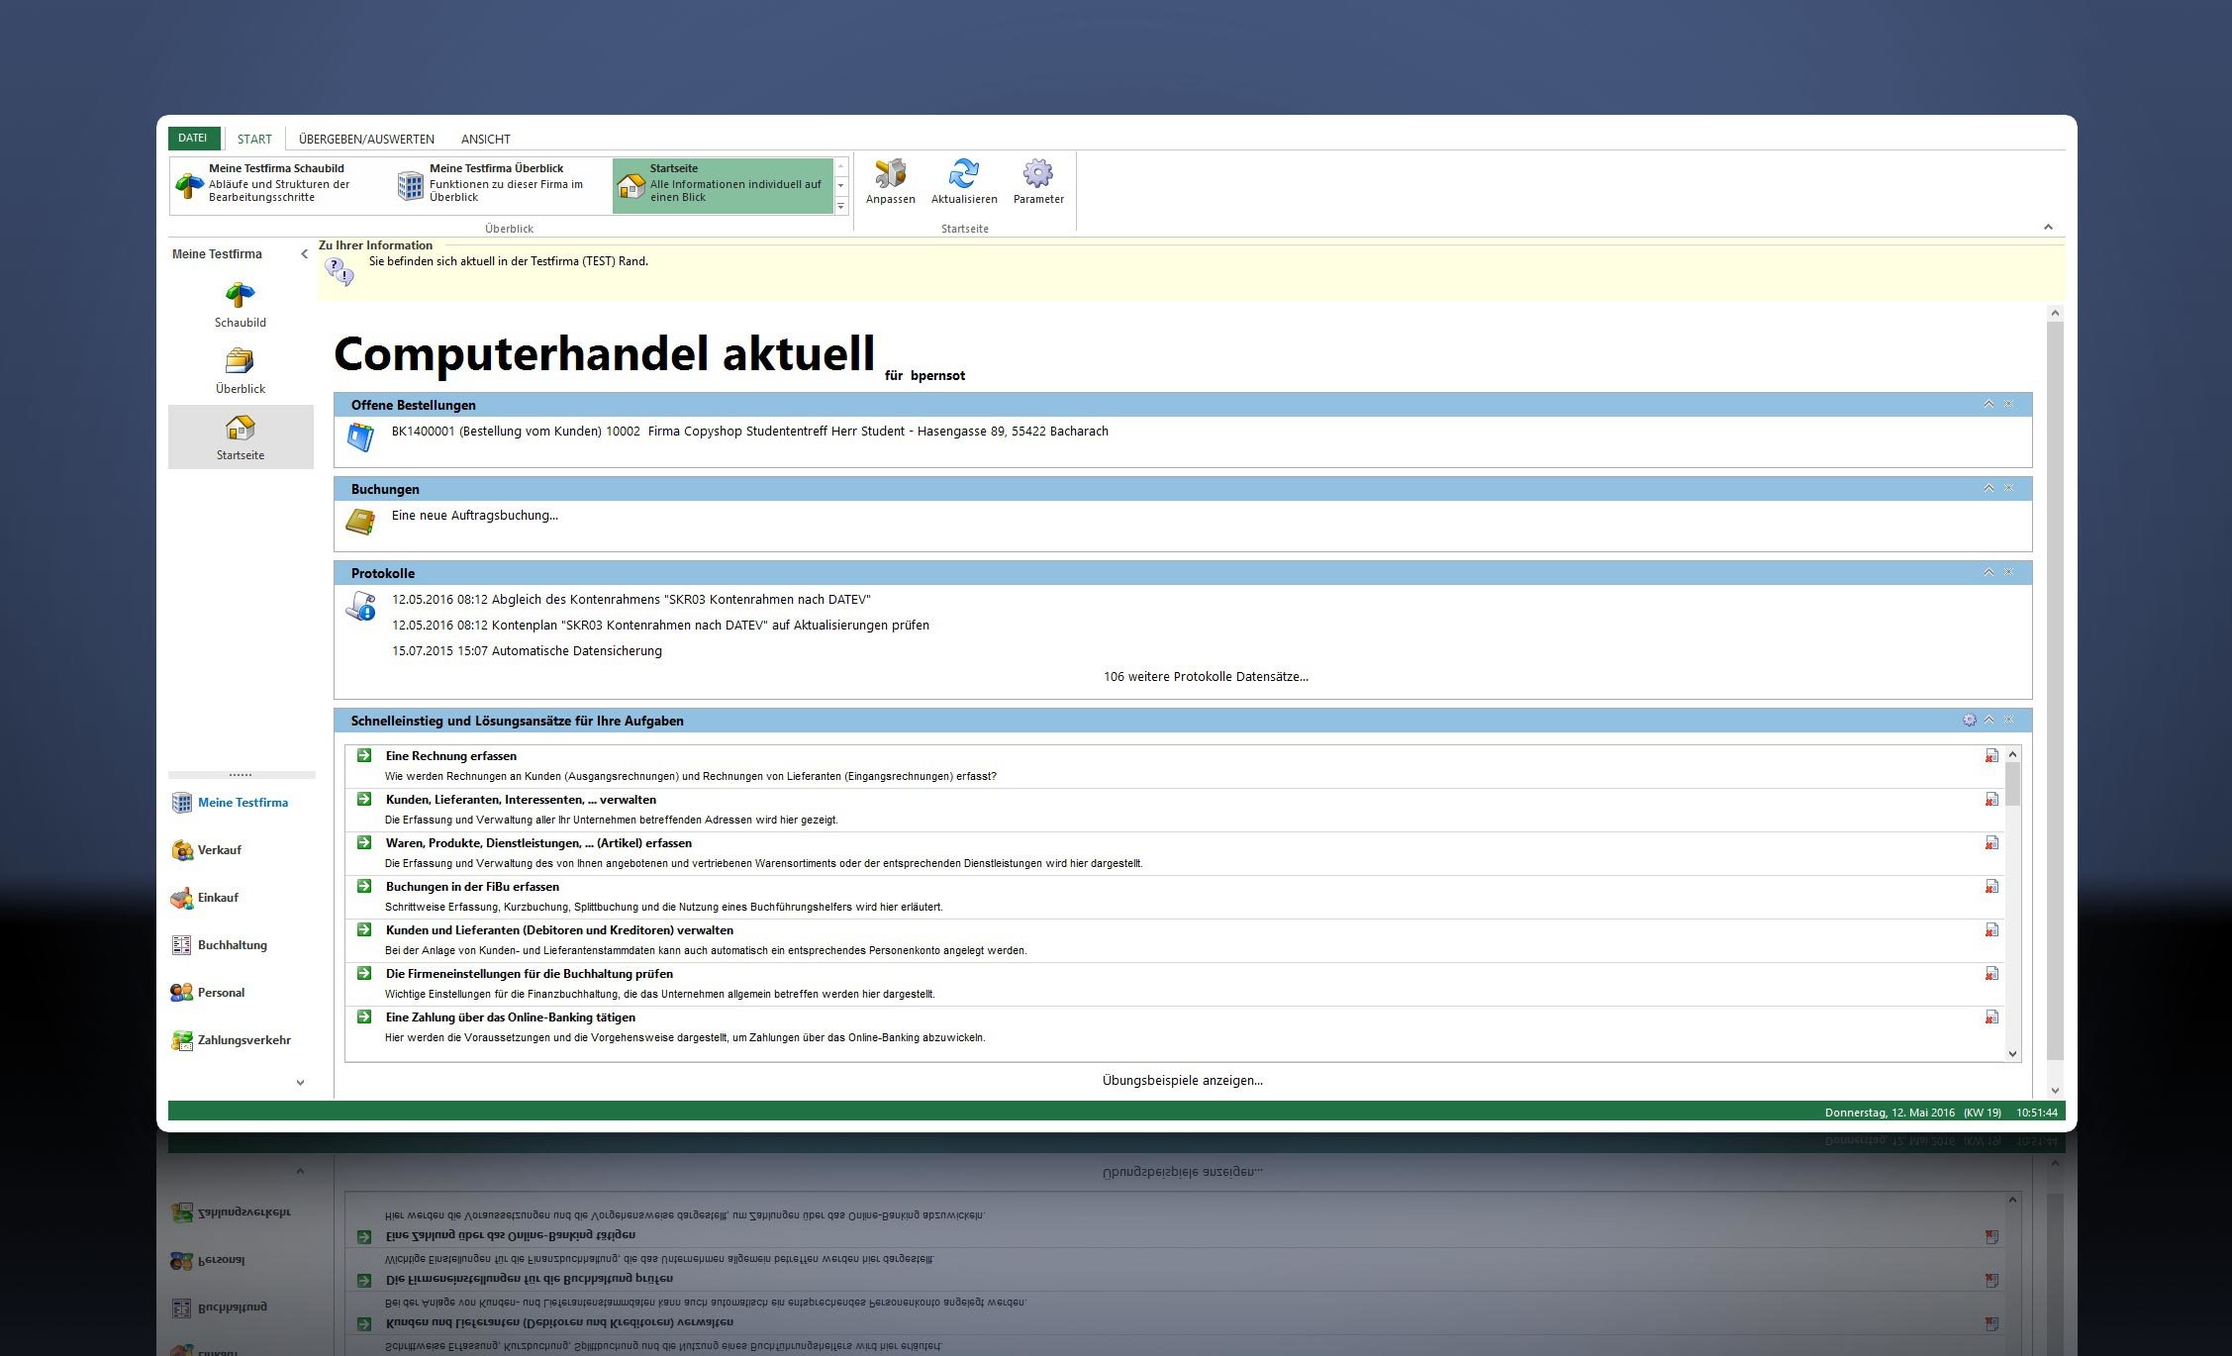Open the DATEI menu tab

click(x=193, y=139)
